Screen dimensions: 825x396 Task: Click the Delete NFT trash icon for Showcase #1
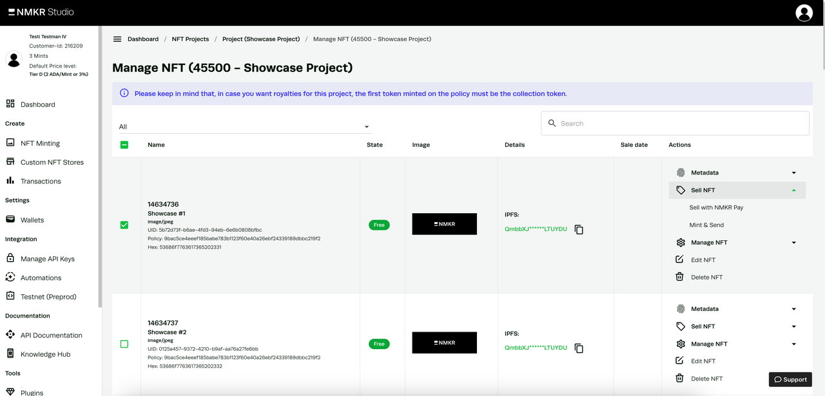pyautogui.click(x=679, y=277)
